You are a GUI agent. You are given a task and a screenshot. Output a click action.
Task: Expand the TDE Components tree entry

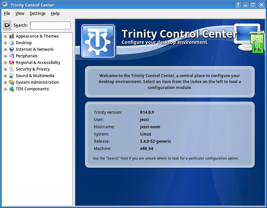[x=5, y=89]
